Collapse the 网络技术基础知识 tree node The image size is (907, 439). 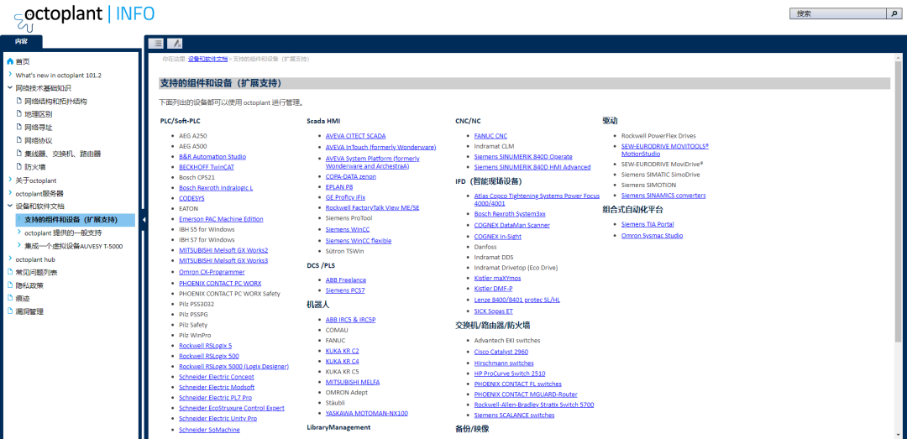(10, 88)
